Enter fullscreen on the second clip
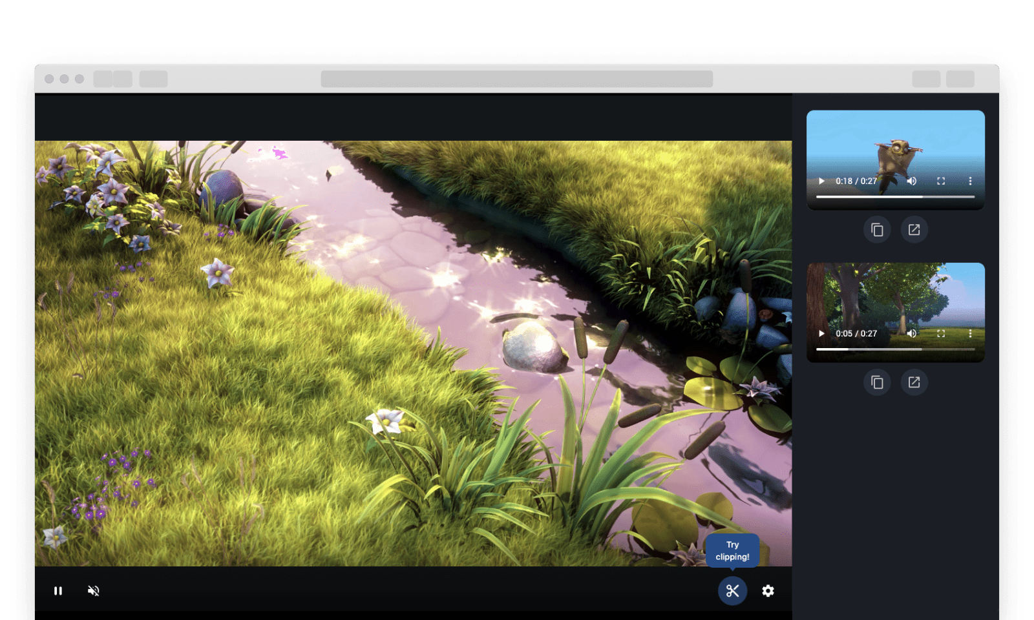The width and height of the screenshot is (1034, 620). (941, 334)
